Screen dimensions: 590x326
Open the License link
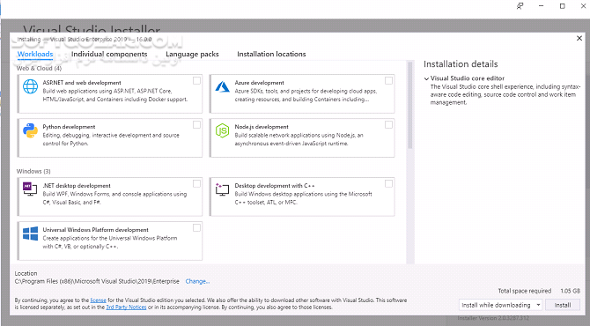[x=99, y=300]
